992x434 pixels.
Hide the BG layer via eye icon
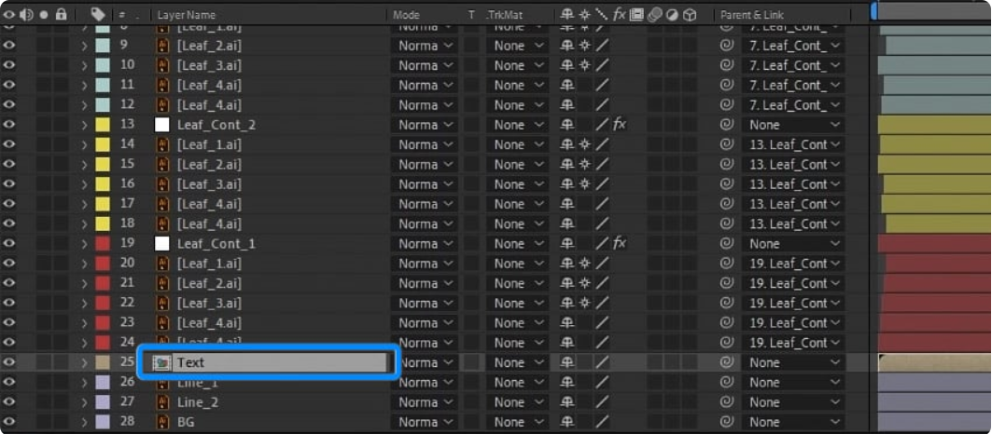coord(8,421)
